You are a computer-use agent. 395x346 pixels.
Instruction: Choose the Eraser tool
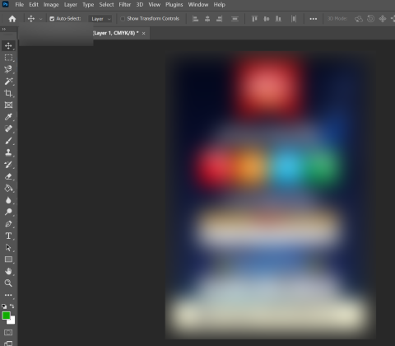point(8,176)
